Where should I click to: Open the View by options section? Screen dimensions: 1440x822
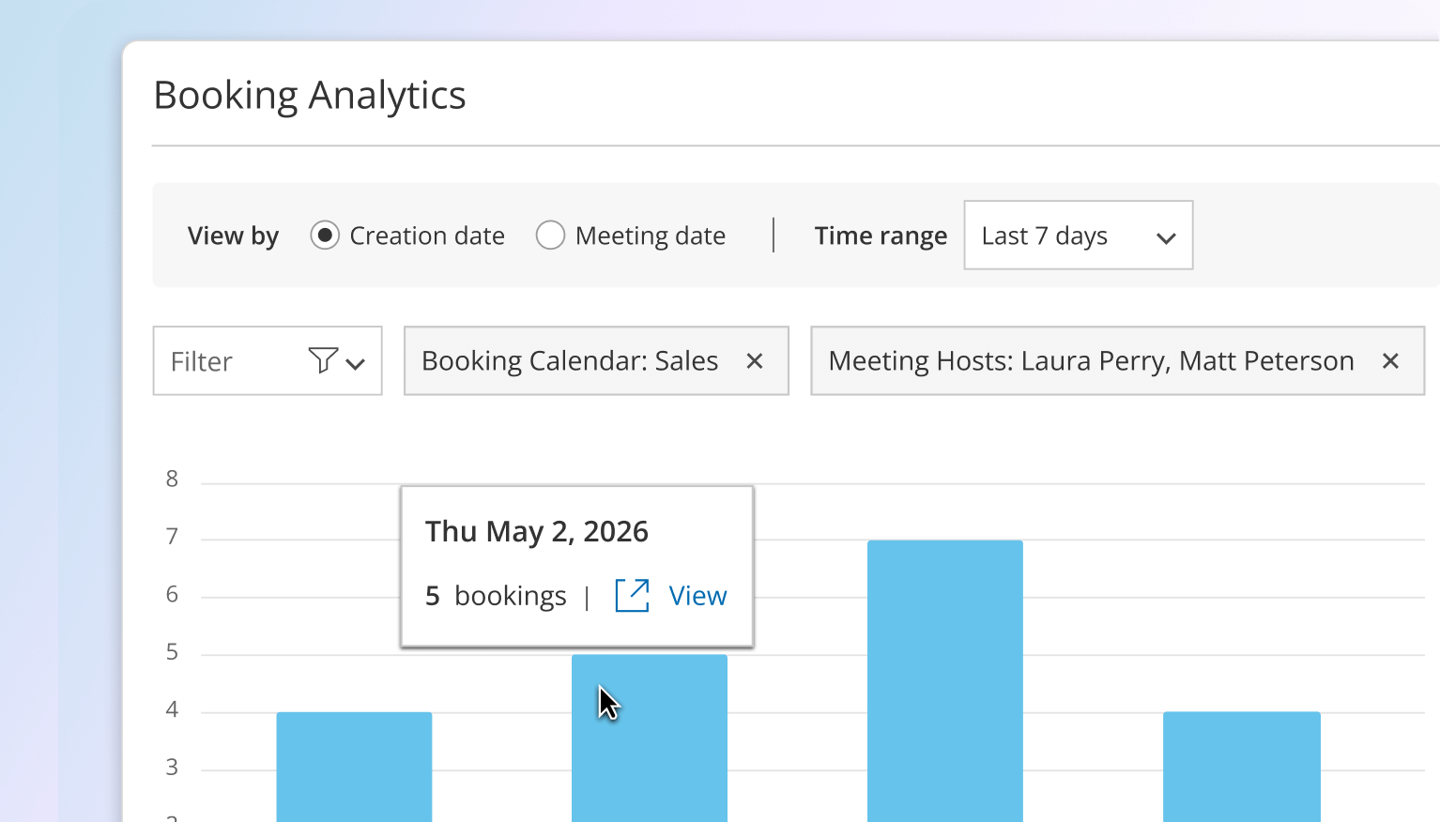[233, 236]
